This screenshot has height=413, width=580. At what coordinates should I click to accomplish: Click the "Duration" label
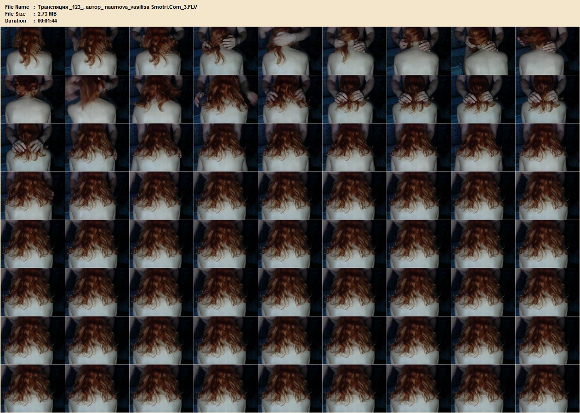coord(16,21)
